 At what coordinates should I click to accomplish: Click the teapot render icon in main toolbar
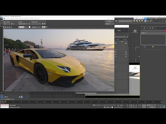(116, 21)
